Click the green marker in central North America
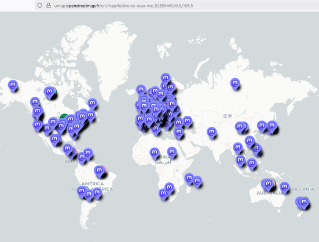 [x=65, y=116]
